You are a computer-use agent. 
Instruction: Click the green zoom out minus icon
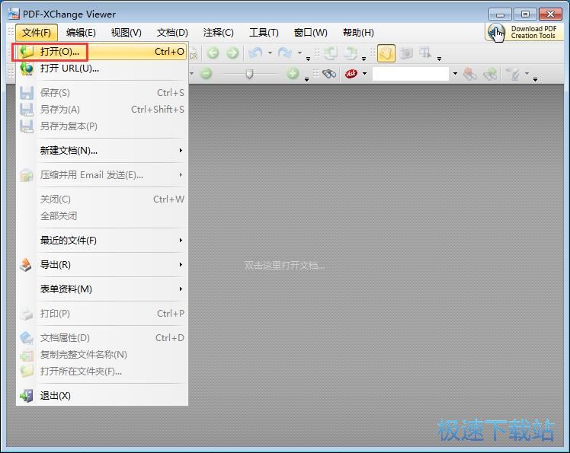coord(206,74)
